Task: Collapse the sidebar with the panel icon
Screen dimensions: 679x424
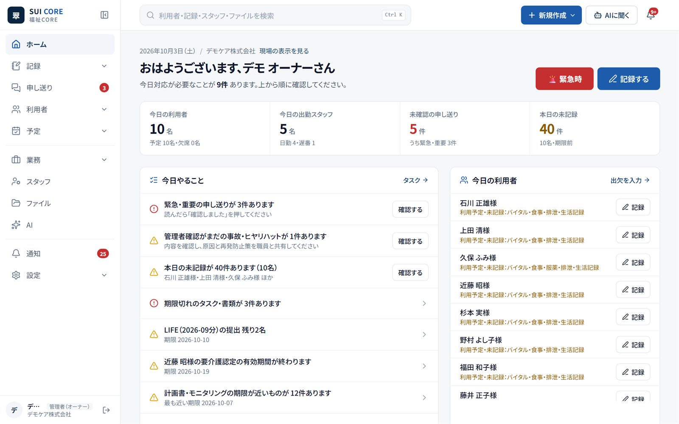Action: coord(104,15)
